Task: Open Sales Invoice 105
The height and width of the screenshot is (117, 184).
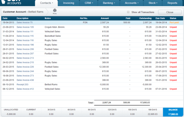Action: (x=25, y=27)
